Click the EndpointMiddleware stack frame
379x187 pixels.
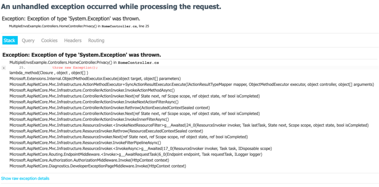[135, 154]
